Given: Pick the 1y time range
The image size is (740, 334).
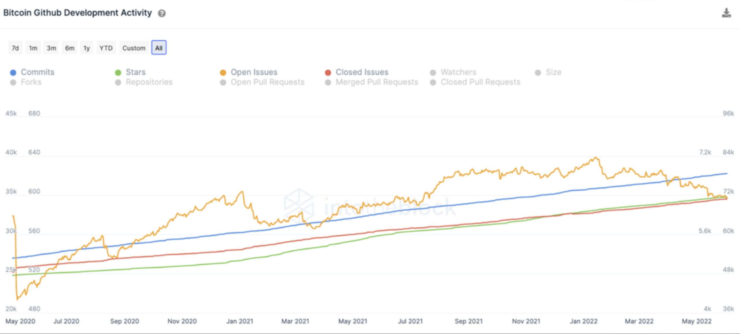Looking at the screenshot, I should pyautogui.click(x=86, y=48).
